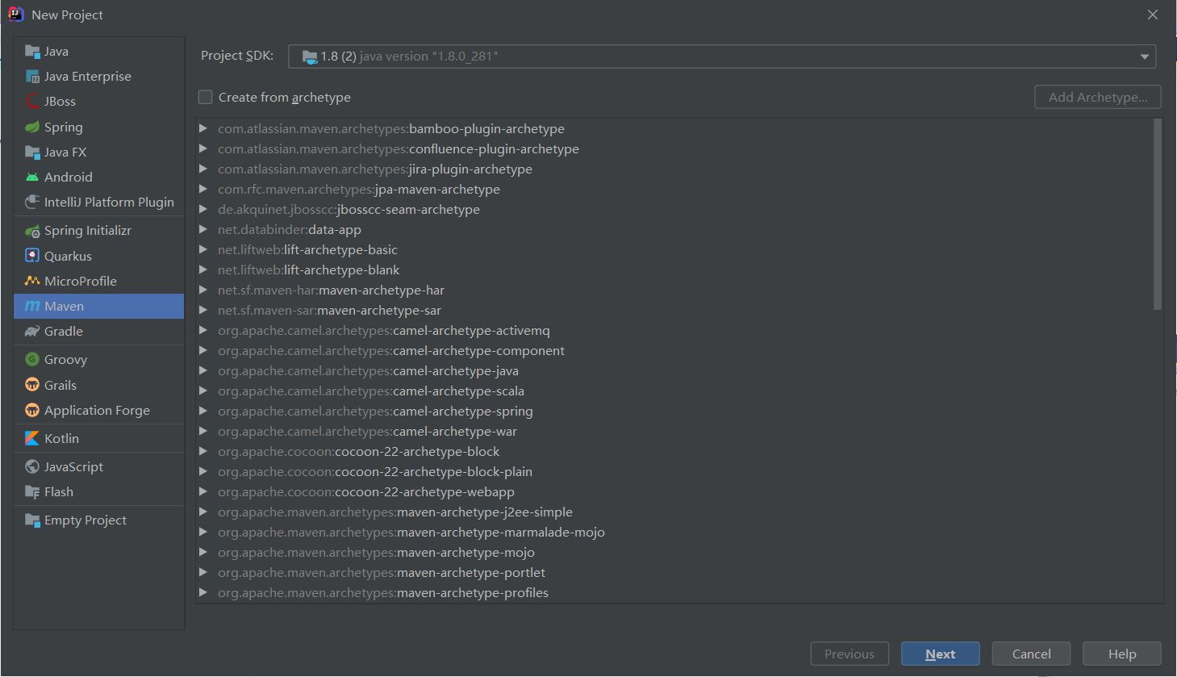
Task: Click the Spring leaf icon
Action: click(x=32, y=127)
